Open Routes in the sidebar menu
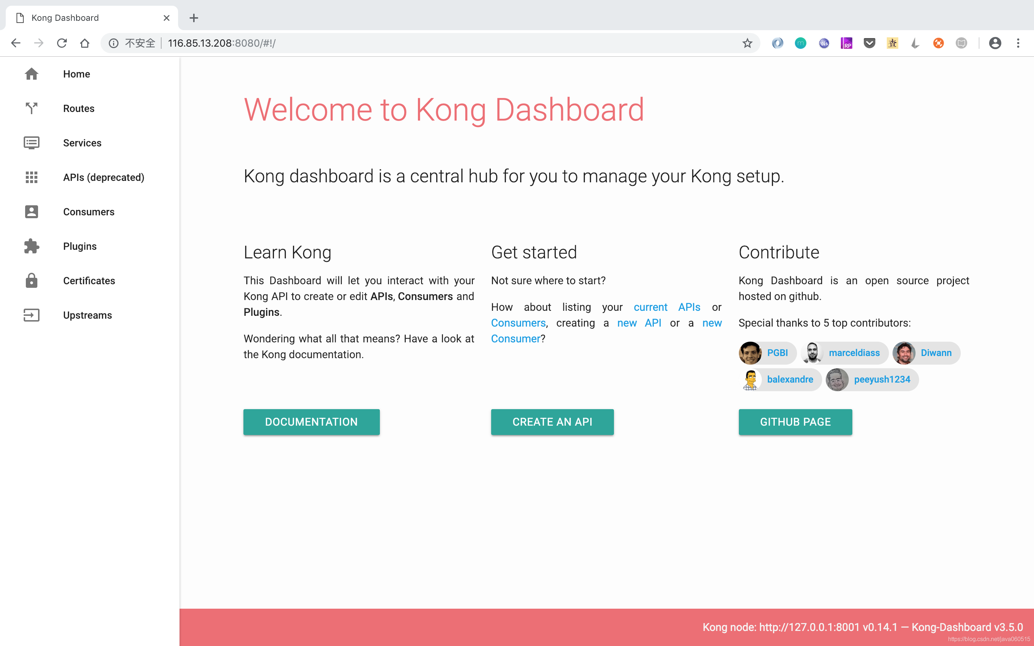The image size is (1034, 646). (90, 108)
